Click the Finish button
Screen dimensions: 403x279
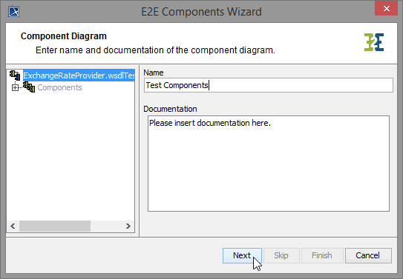(322, 255)
